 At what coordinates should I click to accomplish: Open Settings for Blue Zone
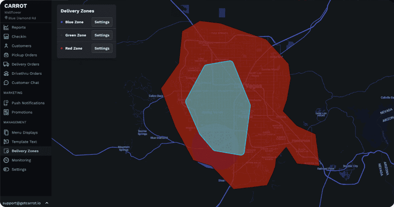102,22
